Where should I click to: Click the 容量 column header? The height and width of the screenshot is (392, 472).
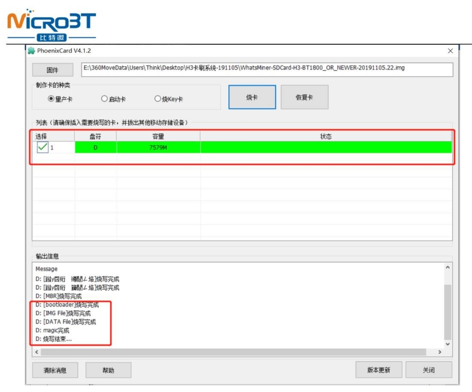pyautogui.click(x=158, y=137)
